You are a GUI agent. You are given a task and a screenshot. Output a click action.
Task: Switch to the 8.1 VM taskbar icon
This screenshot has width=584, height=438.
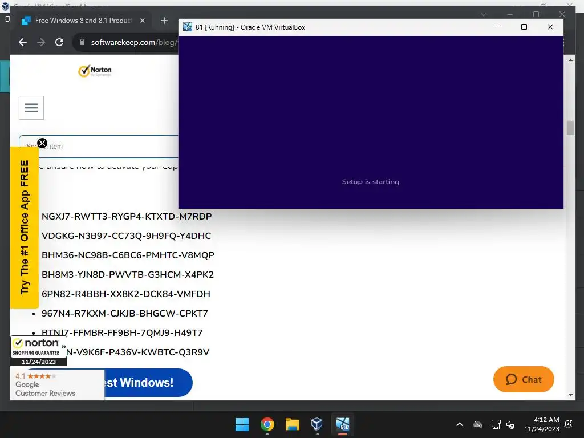[x=343, y=424]
